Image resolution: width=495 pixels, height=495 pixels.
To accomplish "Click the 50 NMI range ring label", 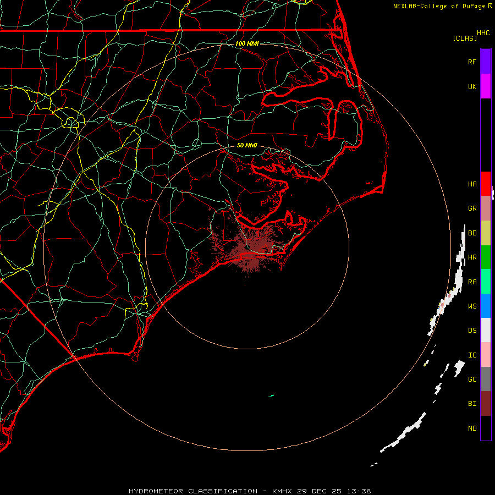I will point(247,145).
